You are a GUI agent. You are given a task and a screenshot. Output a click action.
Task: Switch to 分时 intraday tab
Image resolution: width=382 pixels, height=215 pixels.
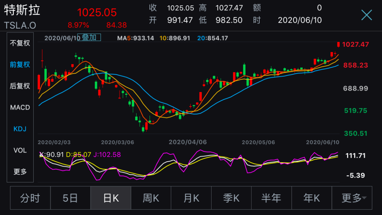pos(30,198)
